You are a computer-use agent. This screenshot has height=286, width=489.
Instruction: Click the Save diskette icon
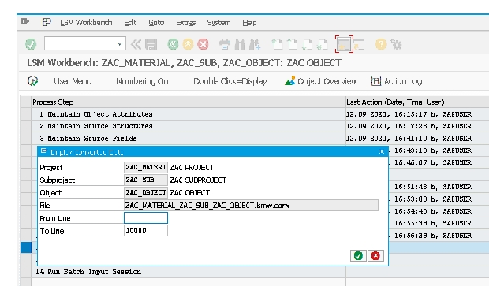pos(151,45)
